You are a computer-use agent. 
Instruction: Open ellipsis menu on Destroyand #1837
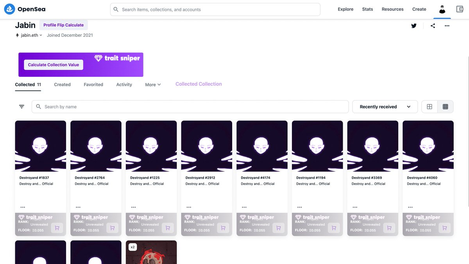[23, 207]
